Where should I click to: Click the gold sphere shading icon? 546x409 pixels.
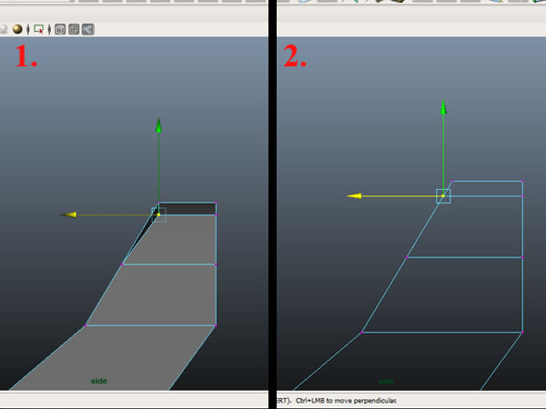(x=17, y=29)
